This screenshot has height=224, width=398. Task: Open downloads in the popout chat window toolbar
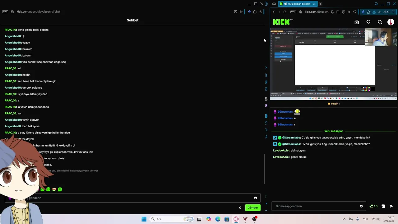[260, 12]
